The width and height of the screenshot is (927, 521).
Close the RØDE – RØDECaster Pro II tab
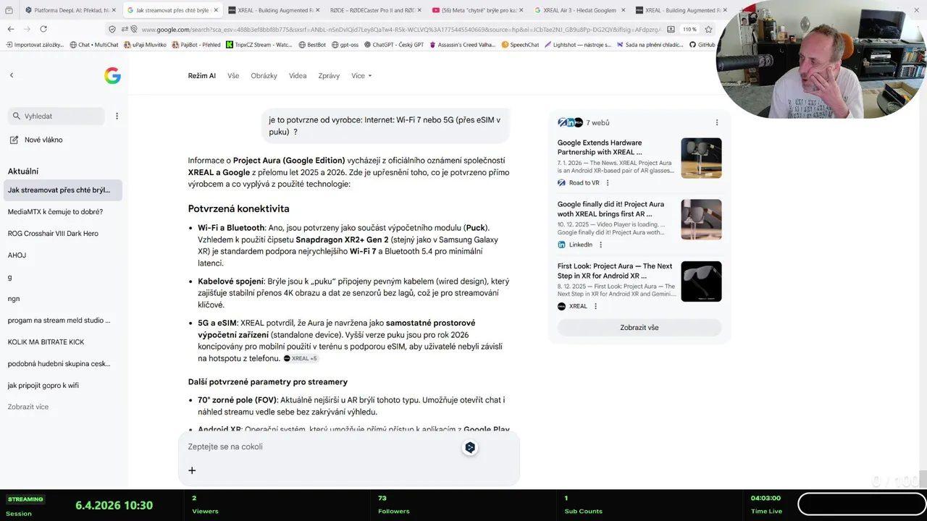(x=420, y=10)
